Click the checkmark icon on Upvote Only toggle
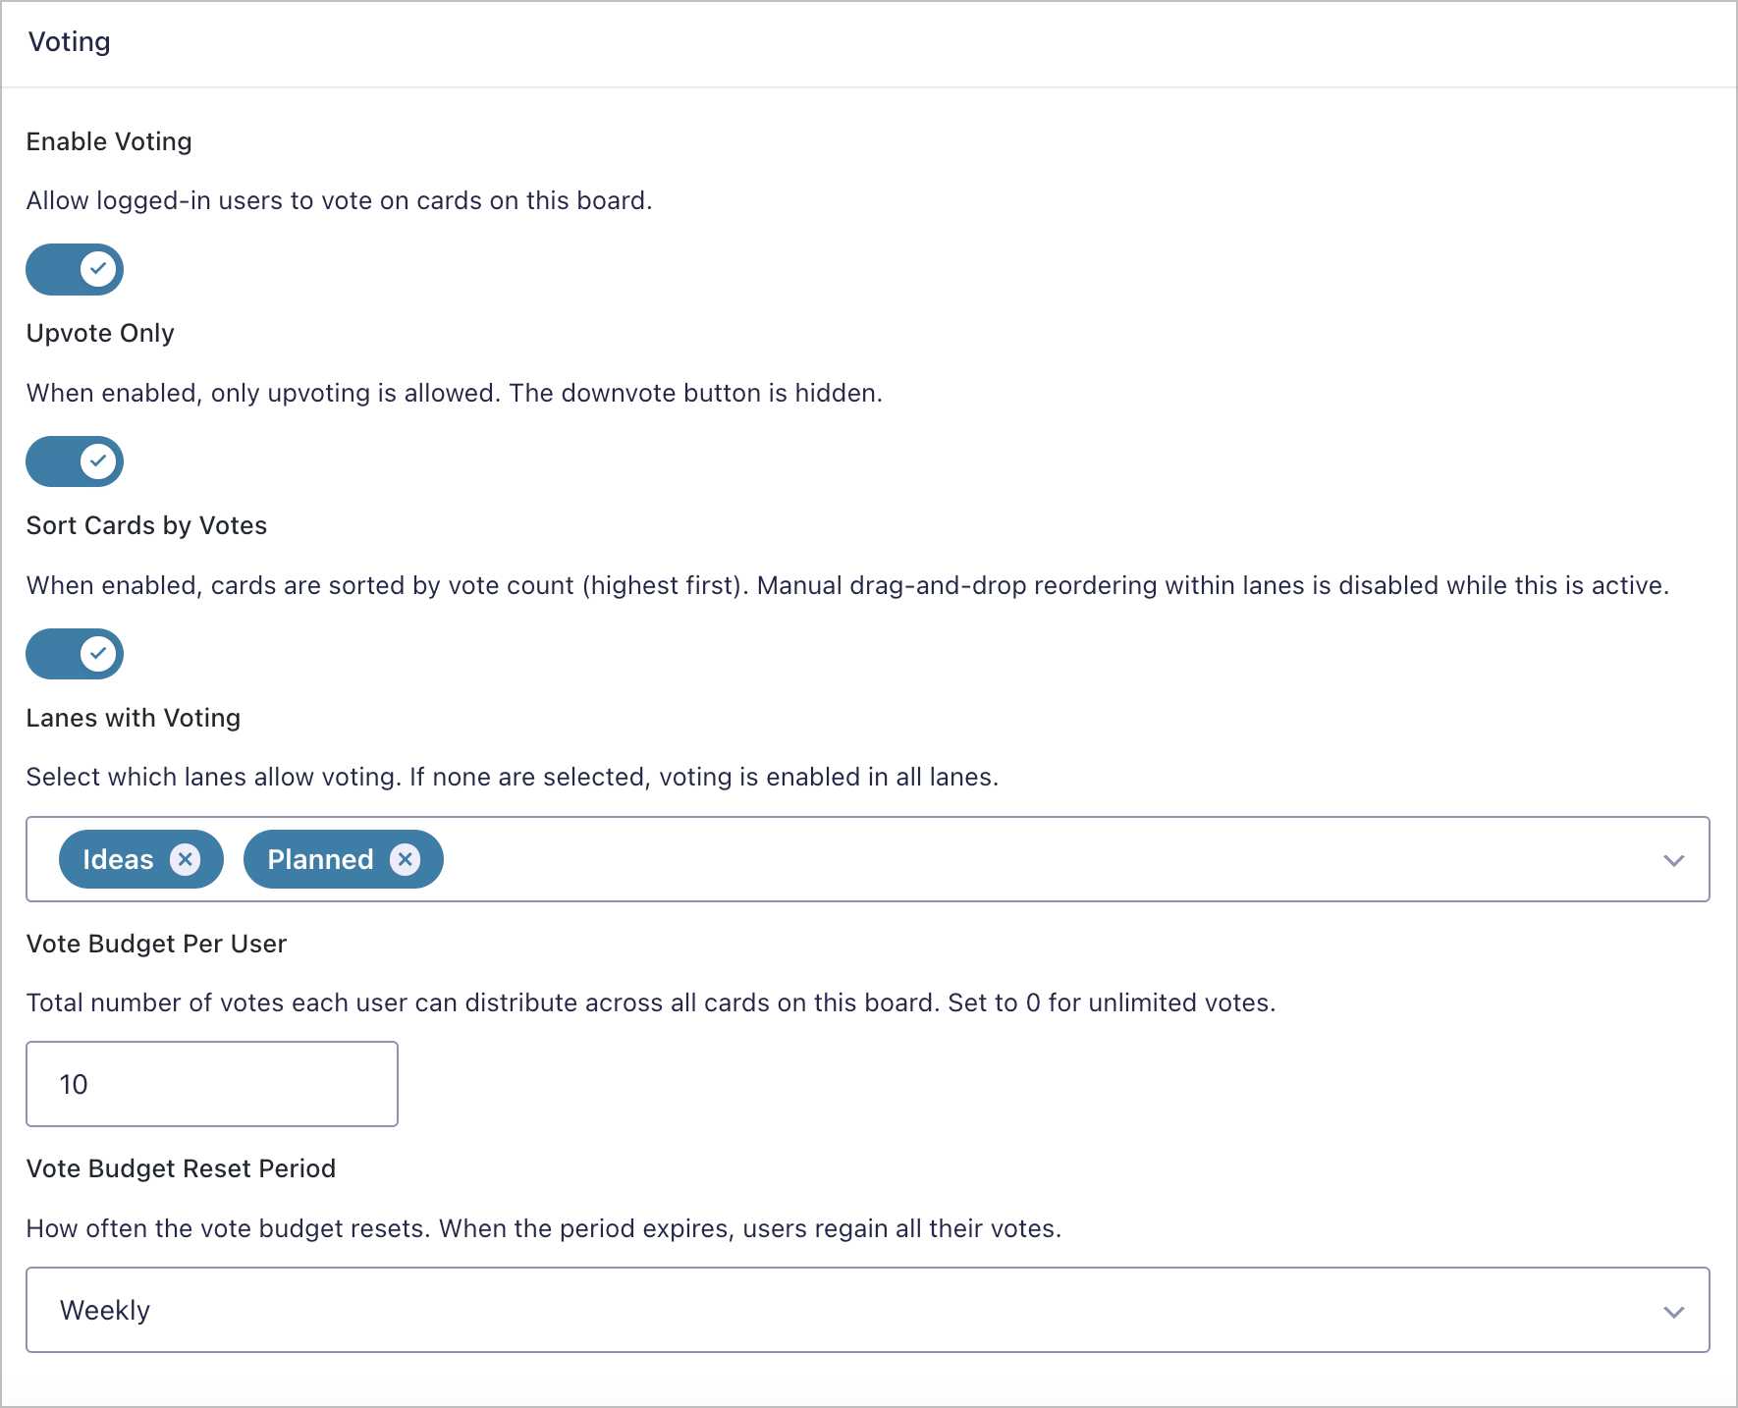 (97, 461)
